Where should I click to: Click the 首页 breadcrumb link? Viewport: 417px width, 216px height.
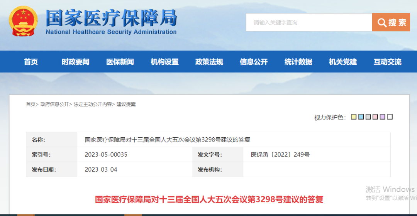click(x=31, y=104)
